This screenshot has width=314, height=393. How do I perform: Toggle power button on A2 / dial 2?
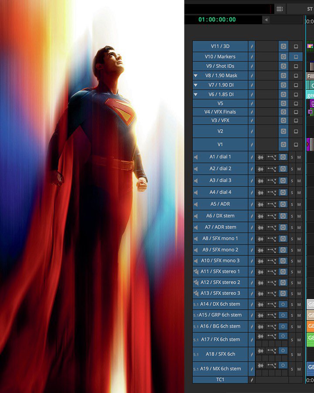(283, 169)
